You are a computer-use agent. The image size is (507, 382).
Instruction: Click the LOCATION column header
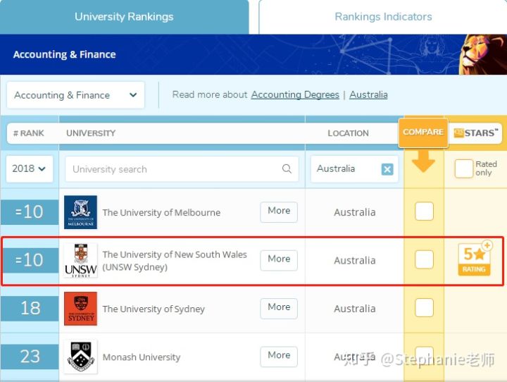coord(348,133)
